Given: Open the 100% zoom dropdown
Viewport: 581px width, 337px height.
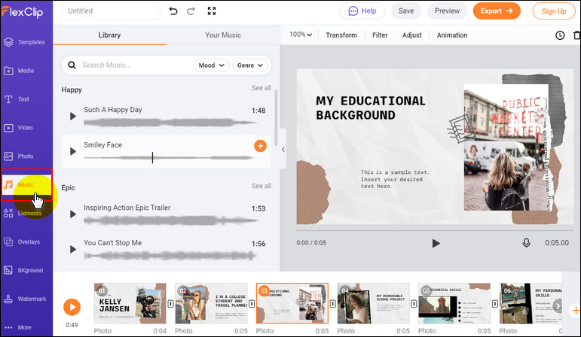Looking at the screenshot, I should tap(301, 35).
